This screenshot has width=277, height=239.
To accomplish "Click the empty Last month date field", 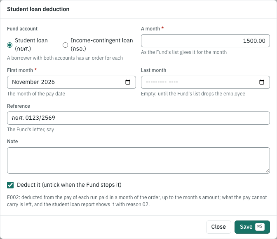I will click(x=205, y=82).
